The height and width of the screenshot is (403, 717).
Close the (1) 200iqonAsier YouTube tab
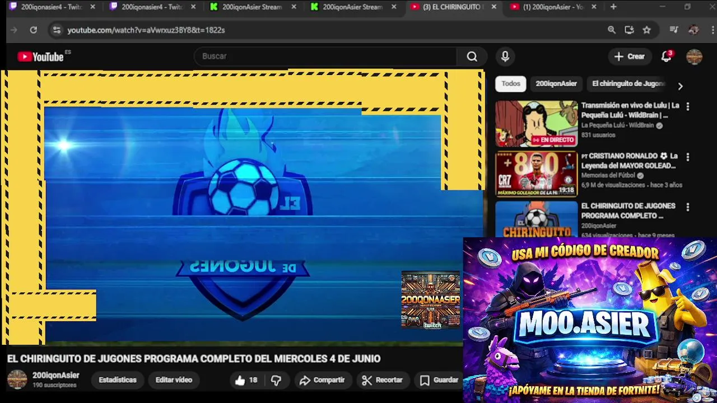[x=594, y=7]
